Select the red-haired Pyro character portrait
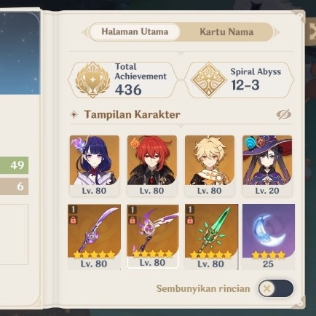Image resolution: width=316 pixels, height=316 pixels. [x=152, y=160]
